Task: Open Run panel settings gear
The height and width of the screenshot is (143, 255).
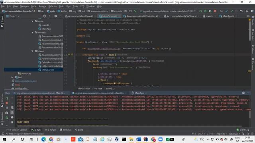Action: tap(243, 93)
